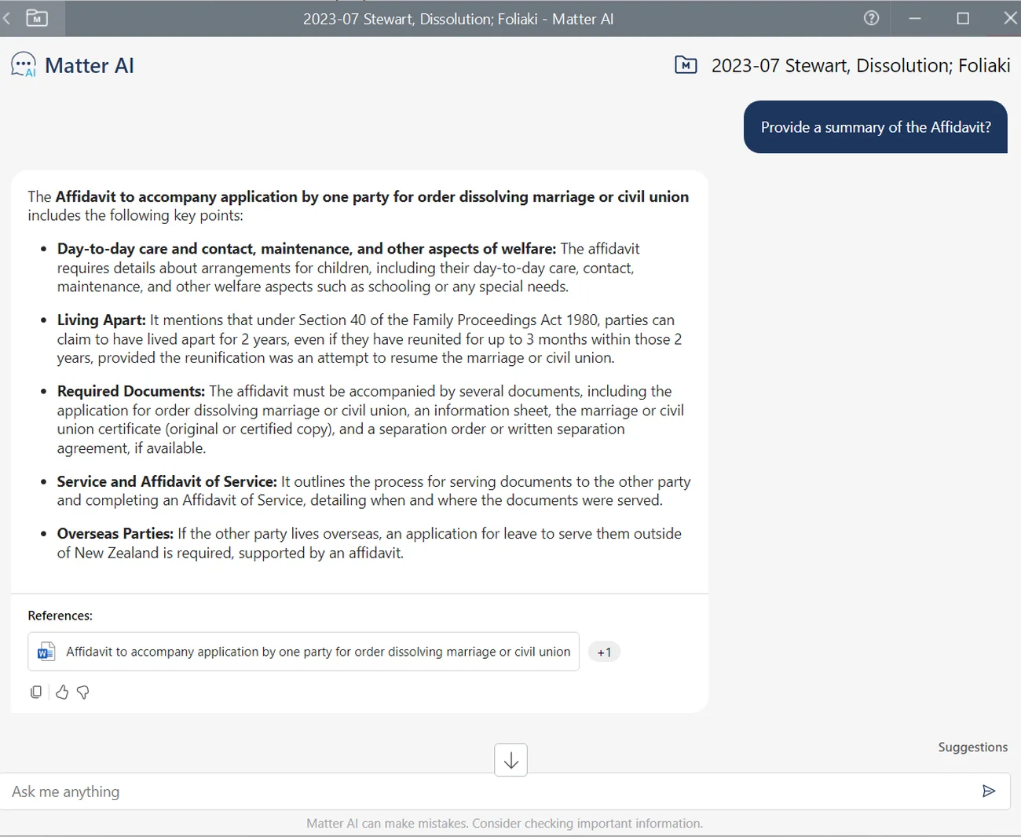Click the 2023-07 Stewart, Dissolution; Foliaki matter title
Image resolution: width=1021 pixels, height=837 pixels.
coord(861,65)
